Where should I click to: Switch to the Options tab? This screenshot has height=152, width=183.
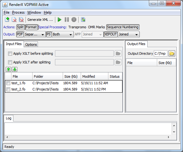(31, 44)
